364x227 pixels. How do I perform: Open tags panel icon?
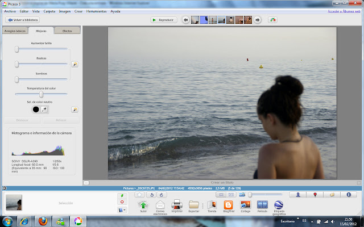pos(332,195)
